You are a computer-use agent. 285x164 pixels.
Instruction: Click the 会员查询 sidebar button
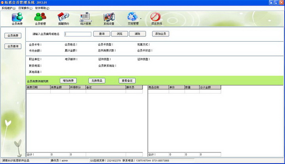tap(13, 46)
